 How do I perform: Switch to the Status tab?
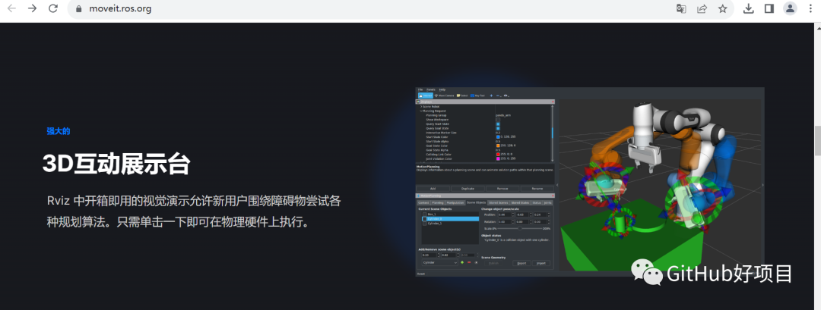point(537,202)
